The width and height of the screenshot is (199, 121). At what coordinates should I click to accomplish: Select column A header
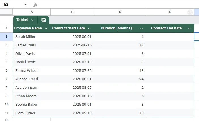point(32,12)
